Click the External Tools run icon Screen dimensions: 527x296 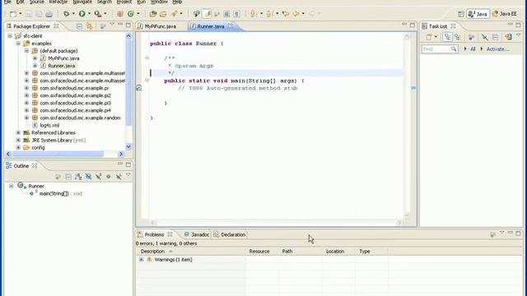(x=97, y=14)
